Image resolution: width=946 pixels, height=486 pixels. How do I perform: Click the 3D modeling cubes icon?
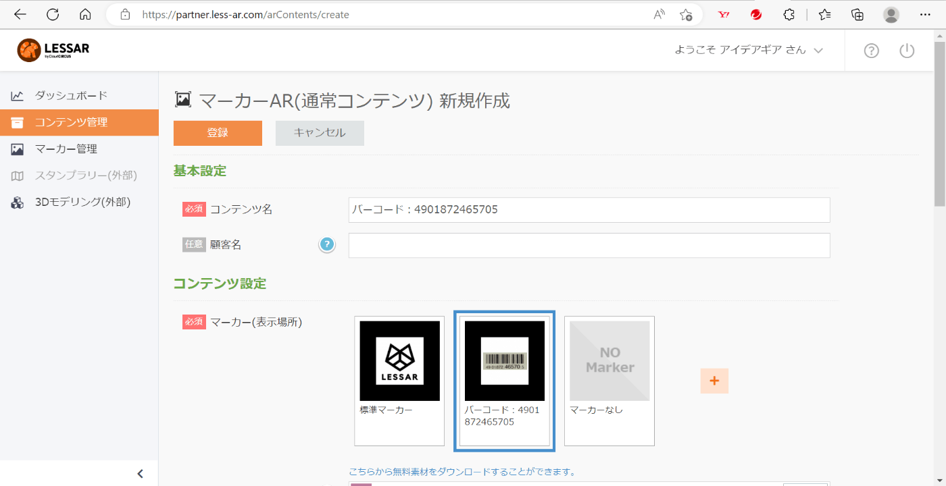point(18,202)
